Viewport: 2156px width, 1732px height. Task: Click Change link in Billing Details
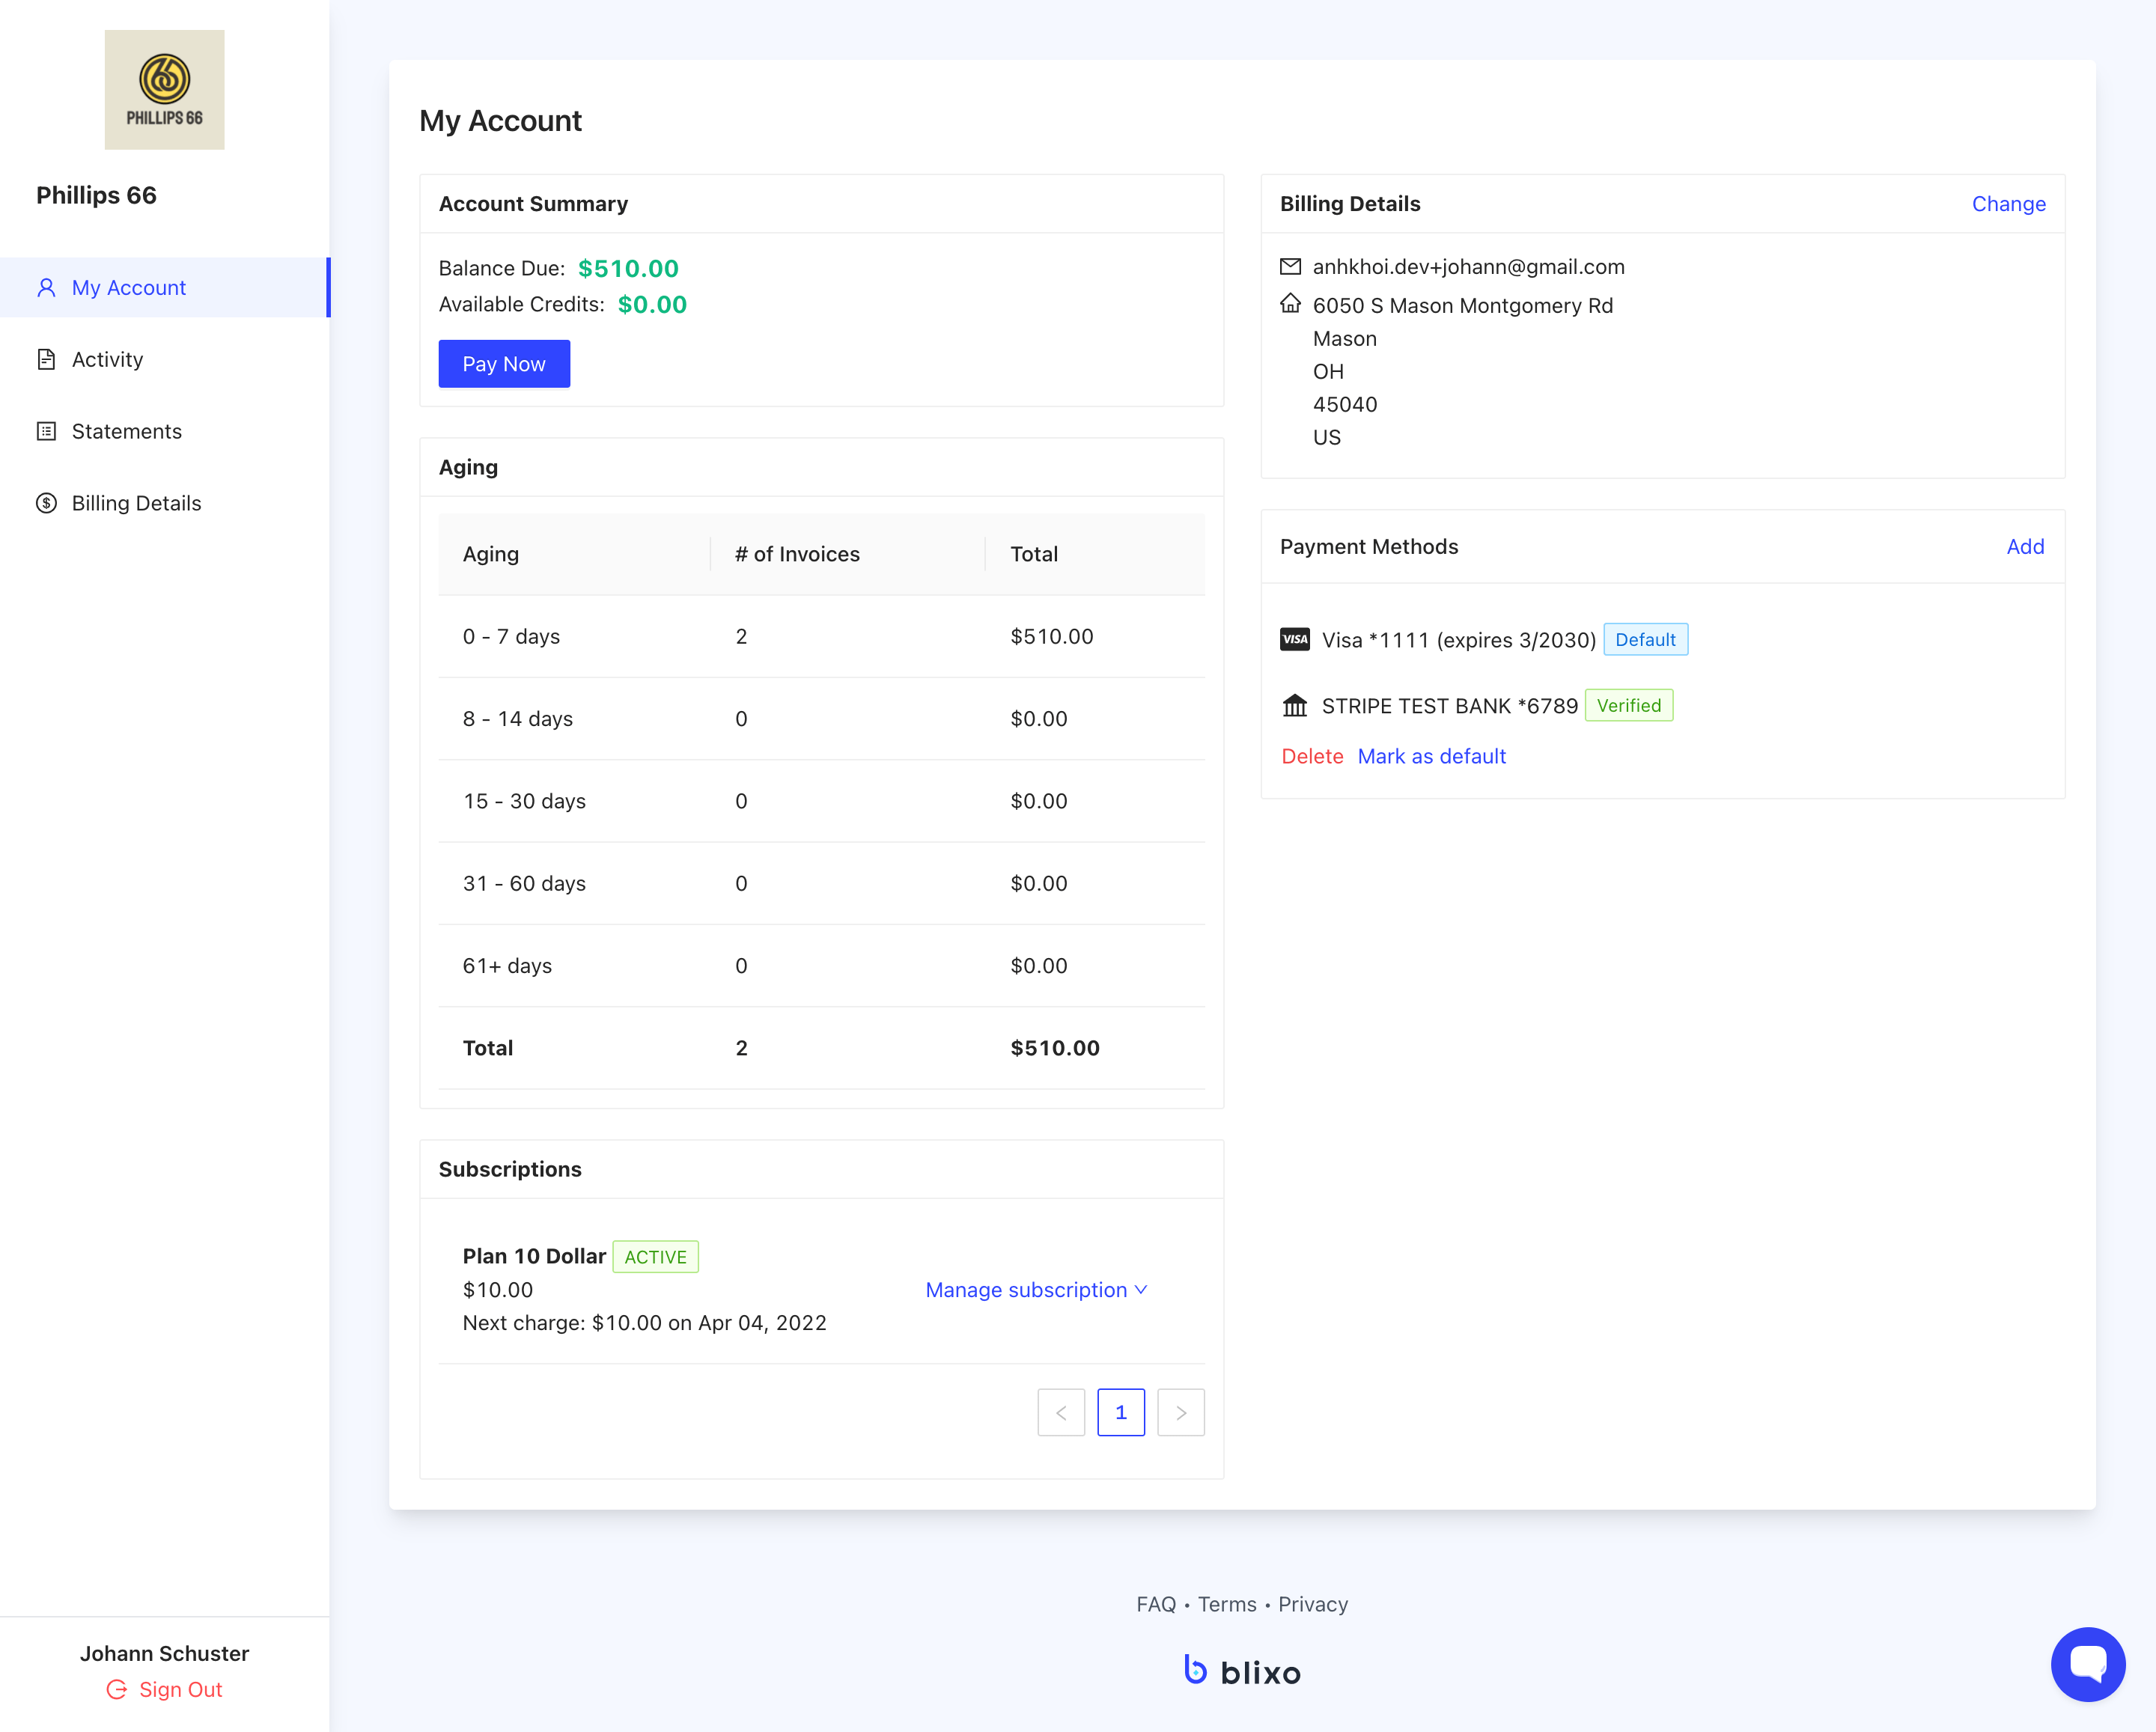pyautogui.click(x=2008, y=204)
